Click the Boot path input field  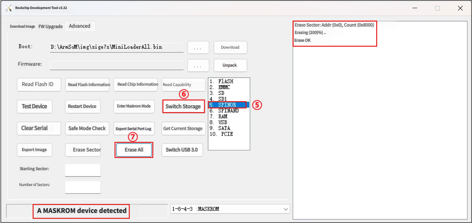point(116,47)
